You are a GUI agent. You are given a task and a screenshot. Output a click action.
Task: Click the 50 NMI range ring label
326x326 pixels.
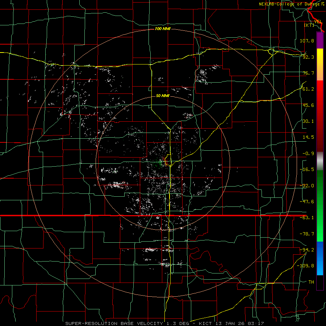pos(163,96)
